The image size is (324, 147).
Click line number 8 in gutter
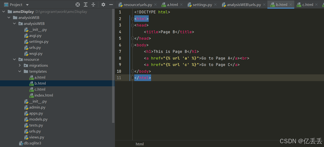click(120, 58)
